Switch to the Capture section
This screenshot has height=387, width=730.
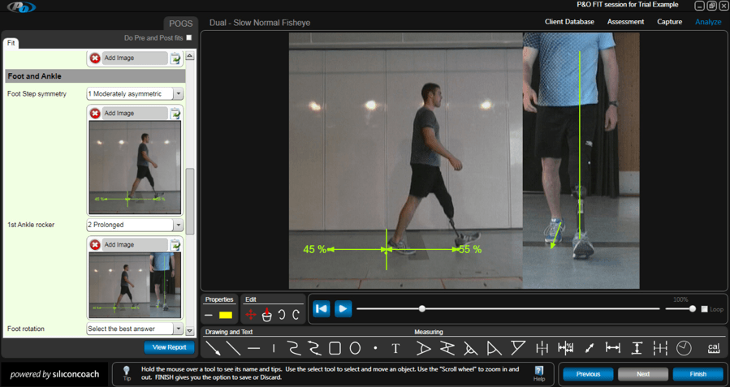click(669, 22)
